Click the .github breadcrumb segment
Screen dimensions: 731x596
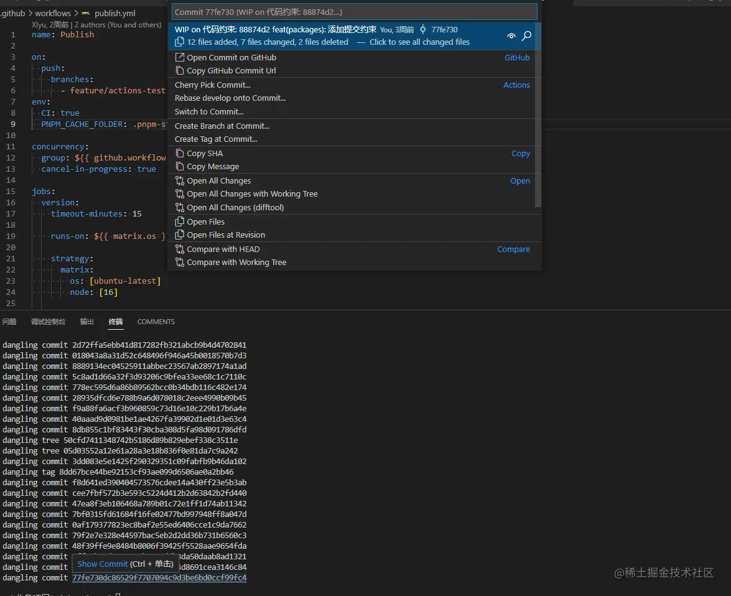tap(12, 13)
